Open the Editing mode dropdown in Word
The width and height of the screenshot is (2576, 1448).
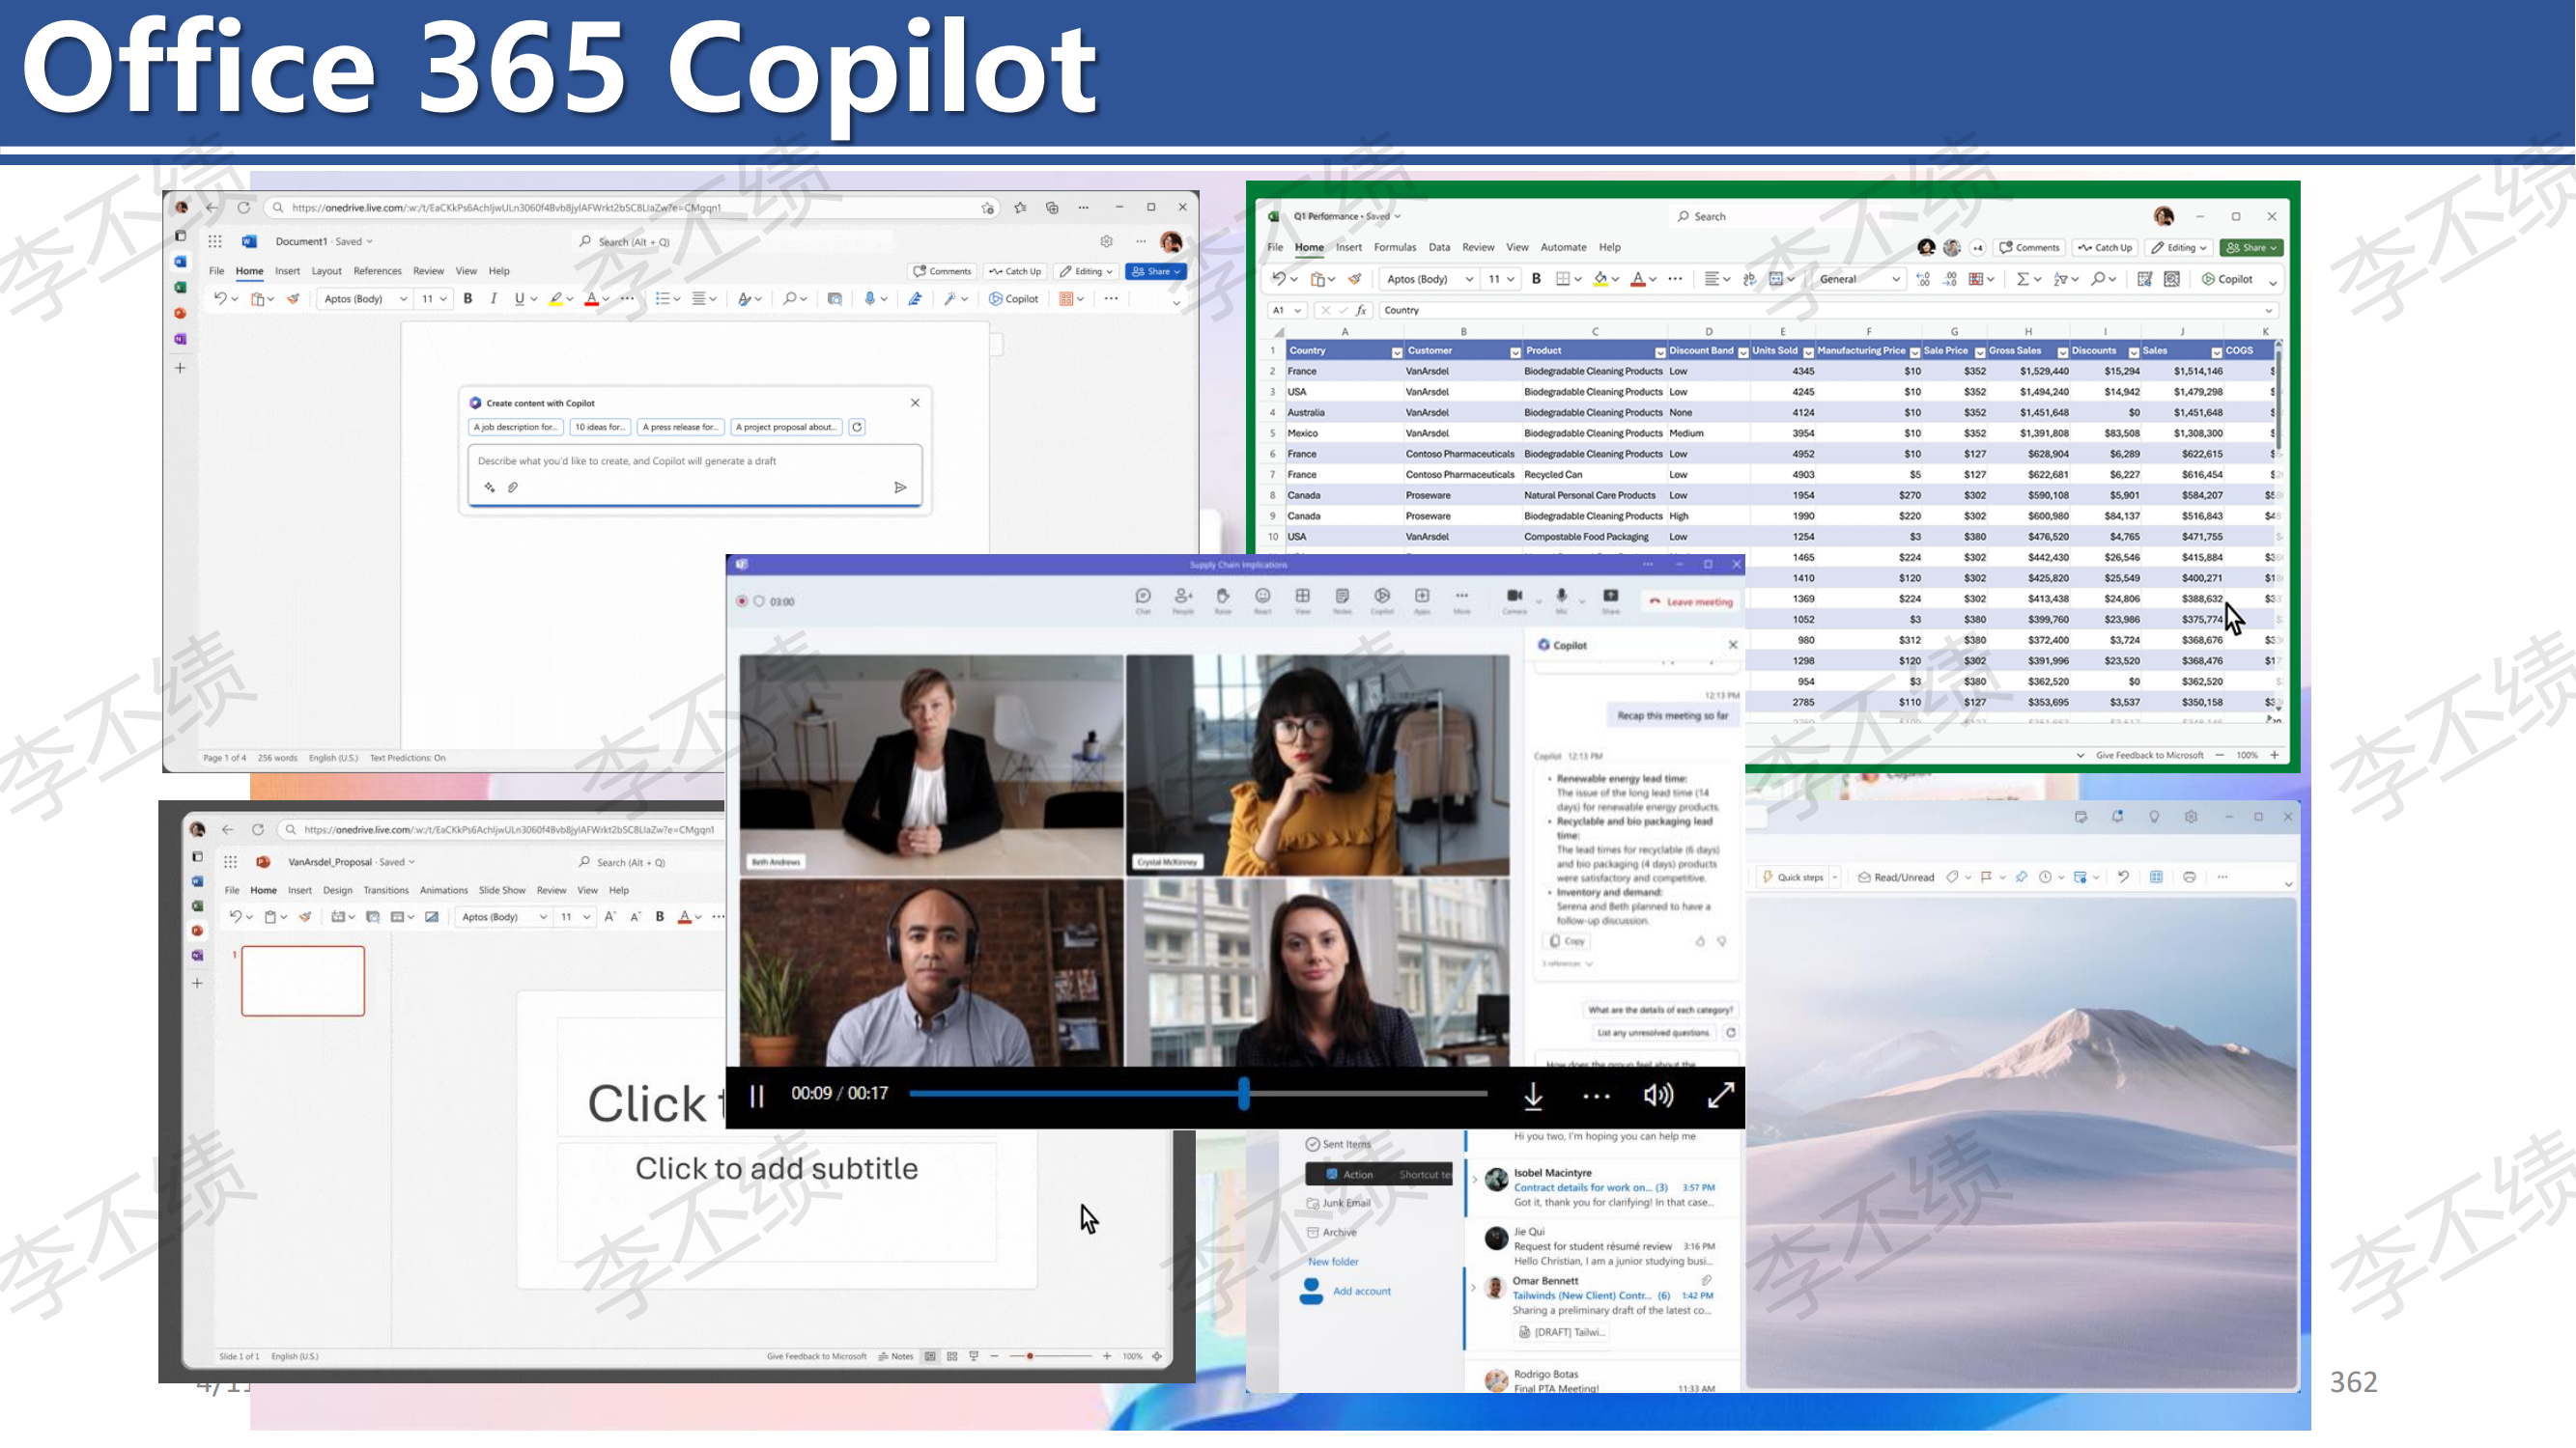click(x=1086, y=271)
